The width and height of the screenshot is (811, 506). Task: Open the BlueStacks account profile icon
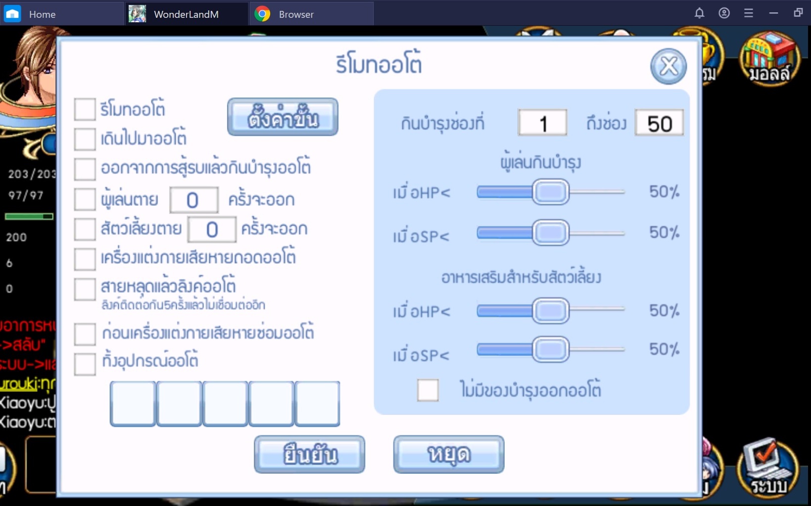[x=724, y=13]
